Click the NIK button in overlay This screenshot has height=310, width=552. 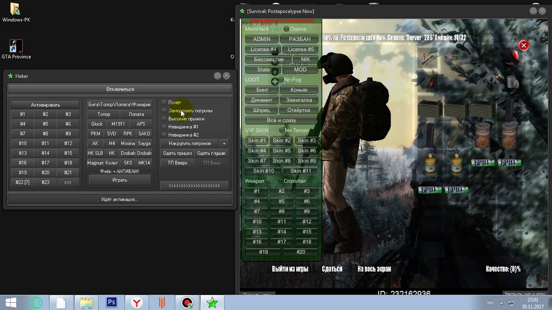(x=305, y=59)
